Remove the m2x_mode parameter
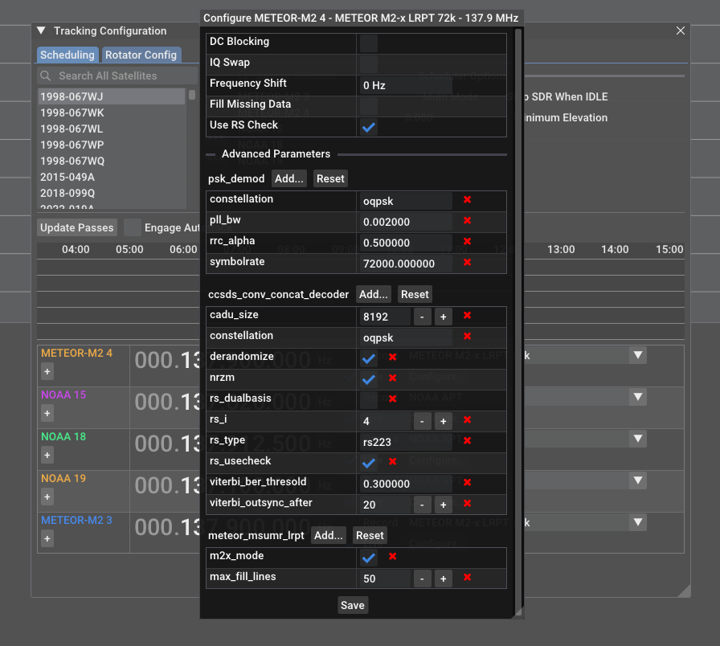Viewport: 720px width, 646px height. [x=393, y=557]
